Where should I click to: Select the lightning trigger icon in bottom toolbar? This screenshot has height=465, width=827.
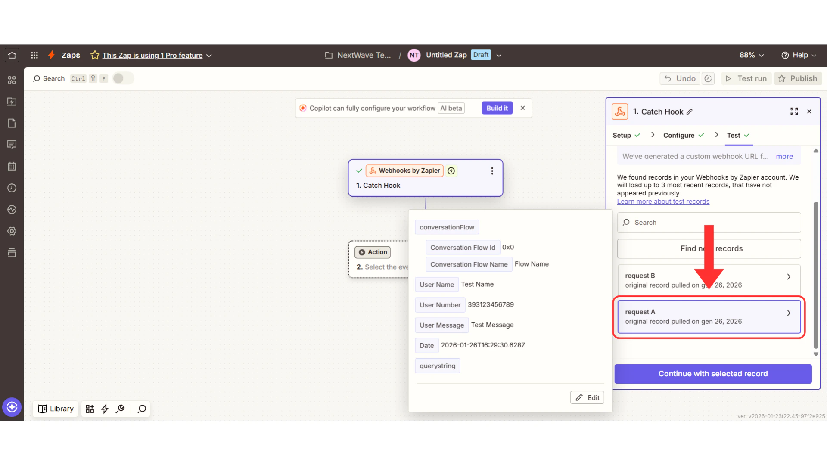pyautogui.click(x=105, y=409)
